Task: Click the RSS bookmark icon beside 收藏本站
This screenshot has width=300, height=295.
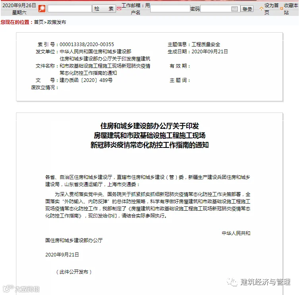Action: [x=281, y=9]
